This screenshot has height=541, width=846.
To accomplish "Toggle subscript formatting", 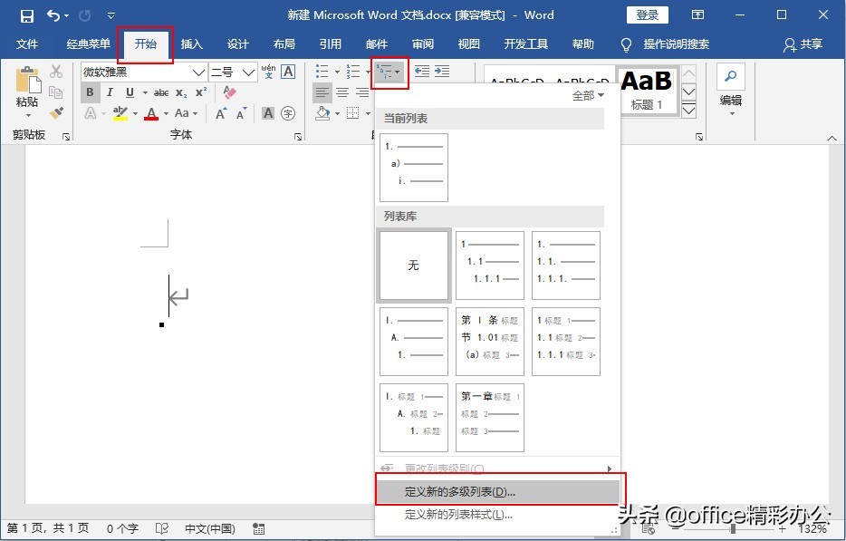I will click(181, 92).
